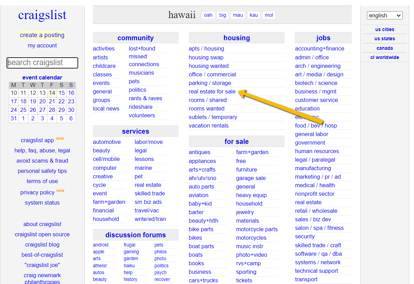This screenshot has height=284, width=414.
Task: Open vacation rentals category
Action: coord(209,125)
